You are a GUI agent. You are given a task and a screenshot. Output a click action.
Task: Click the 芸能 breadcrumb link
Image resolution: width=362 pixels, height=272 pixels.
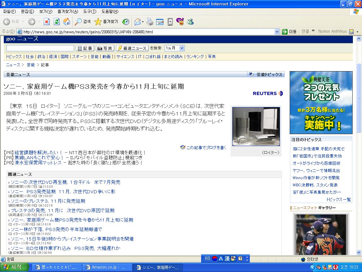click(x=31, y=65)
